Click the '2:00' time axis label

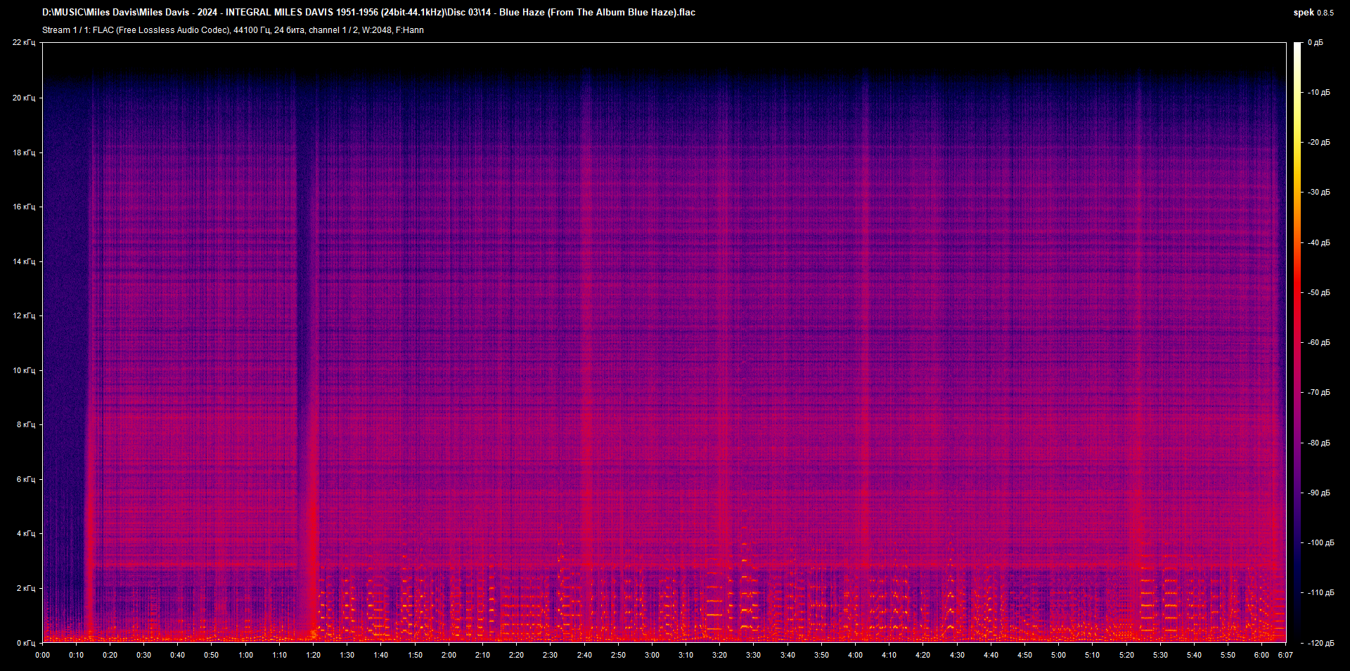click(449, 655)
